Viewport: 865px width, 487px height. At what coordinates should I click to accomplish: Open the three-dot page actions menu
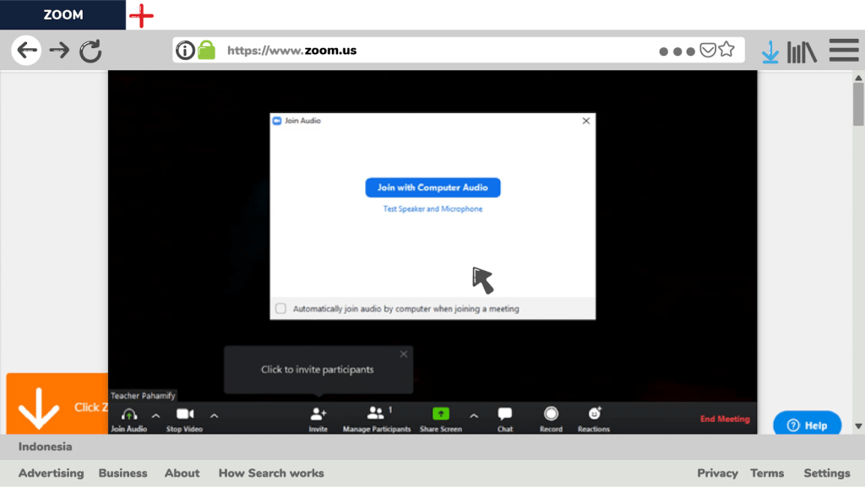(677, 51)
